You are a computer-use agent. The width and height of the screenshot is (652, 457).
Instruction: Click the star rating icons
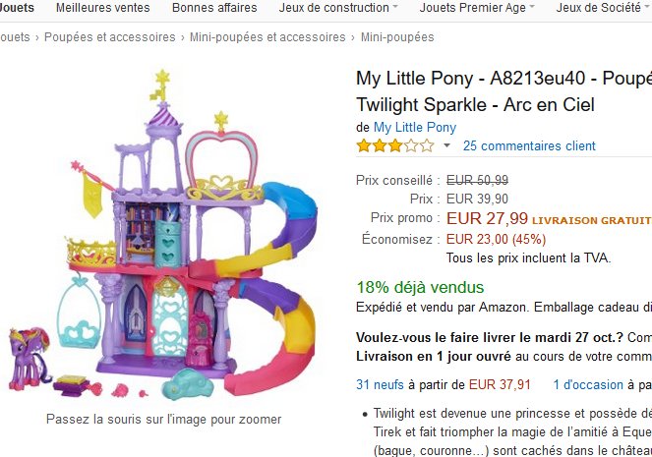(394, 146)
